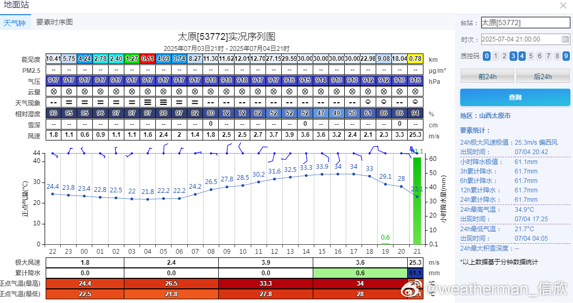Click the blue 查询 button

515,97
